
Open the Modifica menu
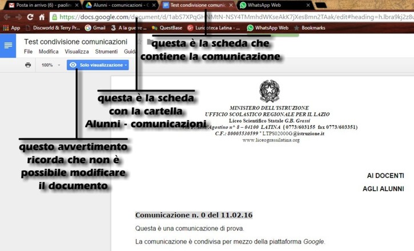click(49, 51)
